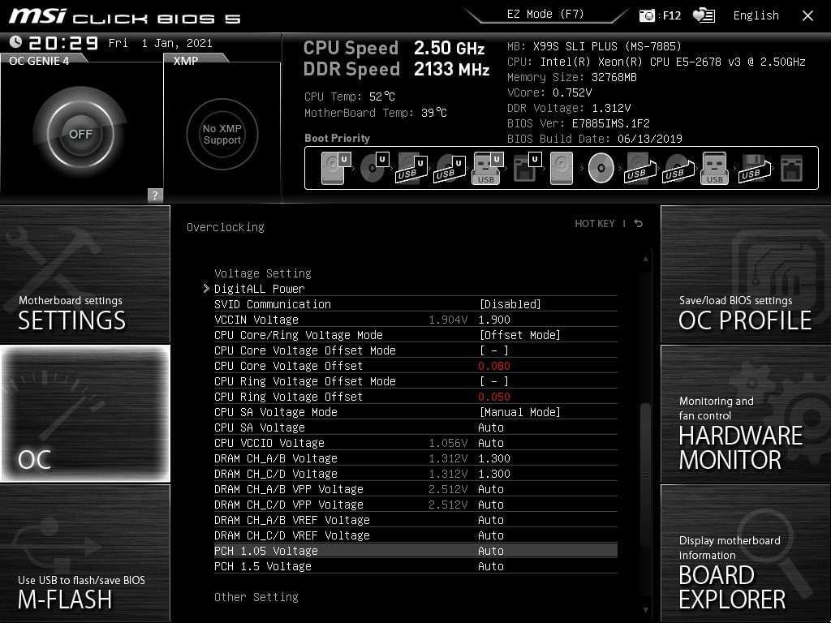This screenshot has width=831, height=623.
Task: Change CPU SA Voltage Mode [Manual Mode]
Action: pos(519,411)
